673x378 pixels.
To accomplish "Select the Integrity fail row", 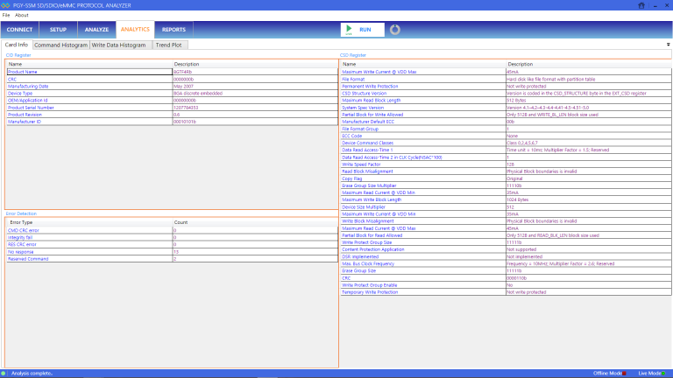I will [172, 237].
